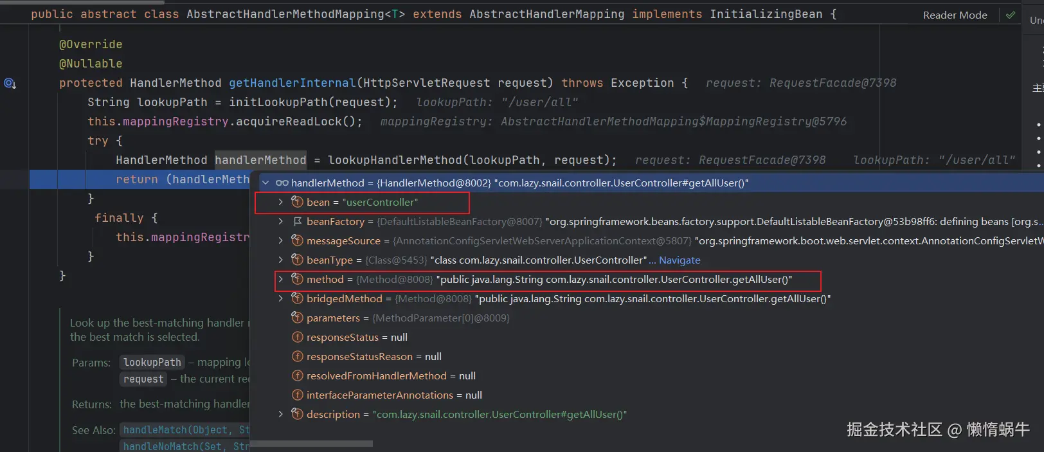Click the flag icon next to beanFactory
The image size is (1044, 452).
[297, 221]
